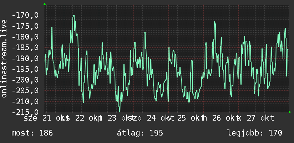Click the -215,0 y-axis label

pyautogui.click(x=25, y=112)
